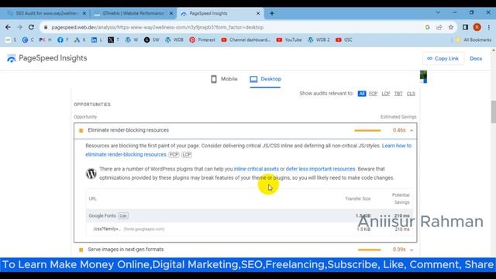Screen dimensions: 496x279
Task: Filter audits by All
Action: [x=362, y=94]
